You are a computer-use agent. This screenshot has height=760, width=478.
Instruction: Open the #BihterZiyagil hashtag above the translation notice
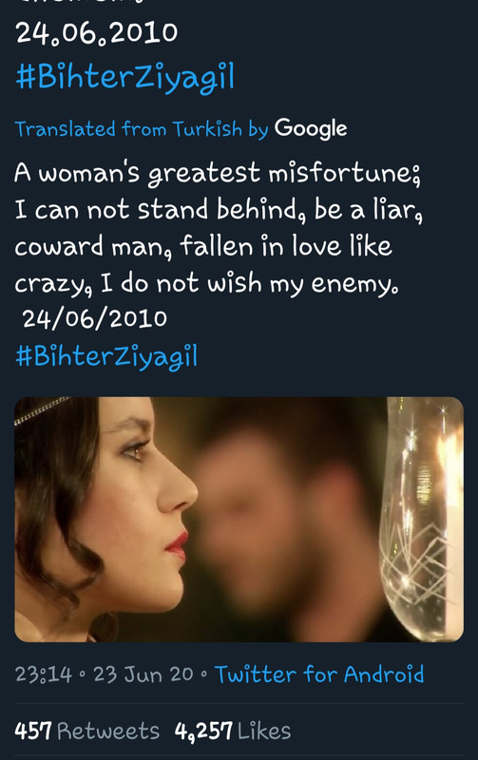pos(125,77)
